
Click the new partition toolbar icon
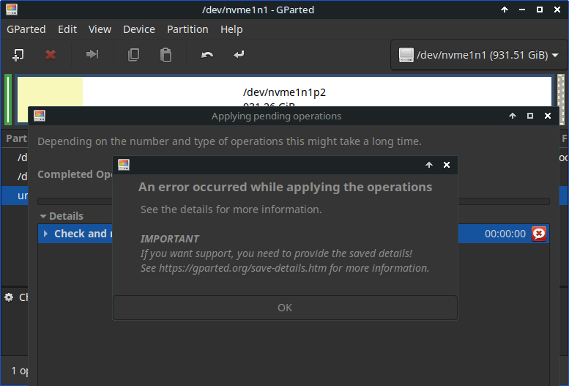tap(18, 55)
